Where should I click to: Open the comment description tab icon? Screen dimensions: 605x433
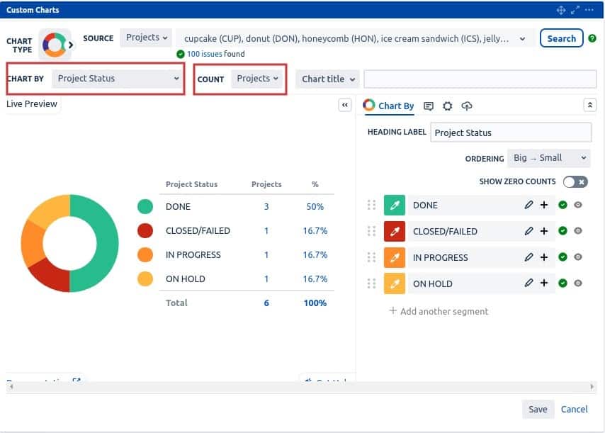429,106
